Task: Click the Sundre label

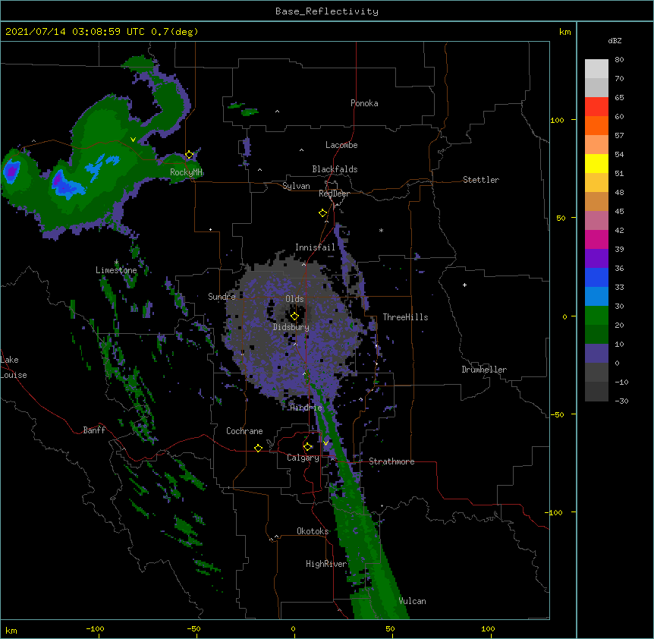Action: (x=222, y=297)
